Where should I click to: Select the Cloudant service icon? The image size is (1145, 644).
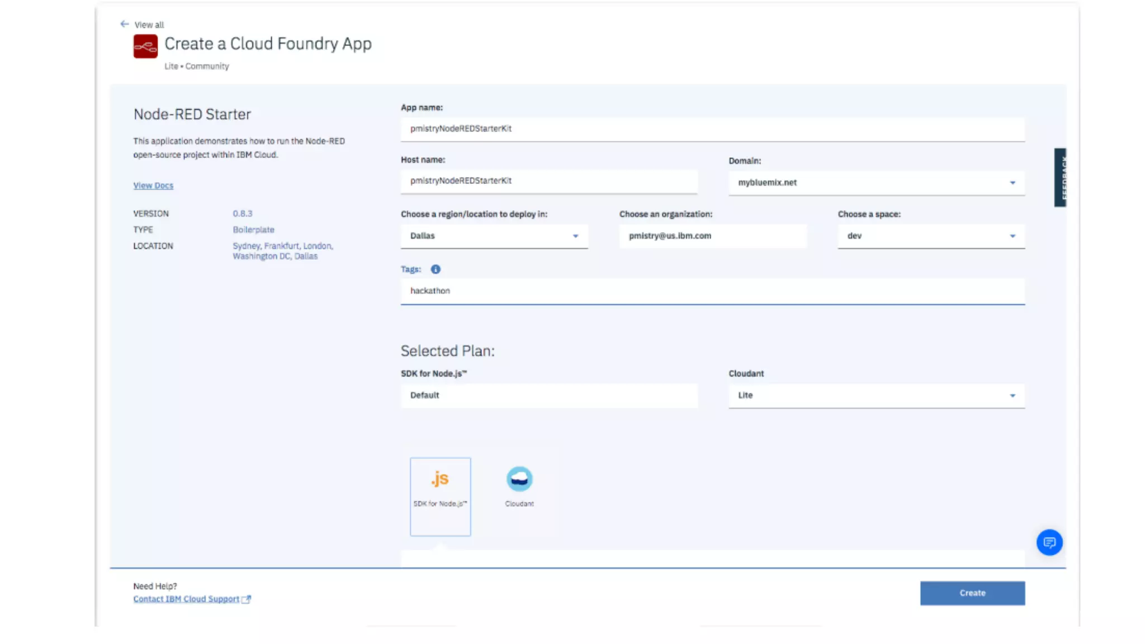point(519,480)
